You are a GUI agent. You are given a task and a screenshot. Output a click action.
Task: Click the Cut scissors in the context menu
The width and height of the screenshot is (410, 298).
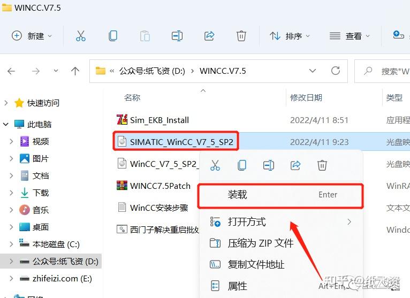(215, 165)
